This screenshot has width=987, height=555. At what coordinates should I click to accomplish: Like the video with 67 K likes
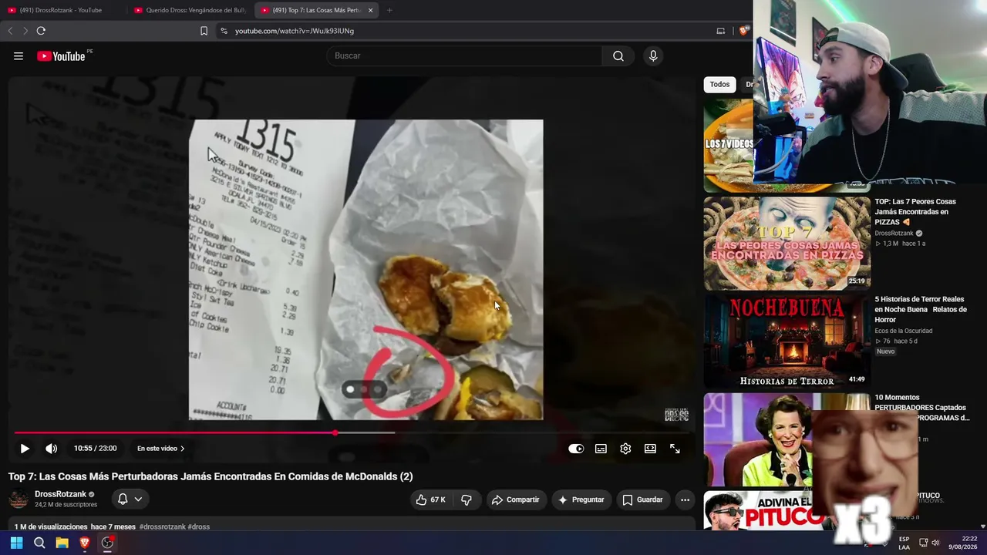click(430, 499)
